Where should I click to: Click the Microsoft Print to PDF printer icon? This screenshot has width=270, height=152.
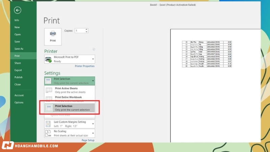48,59
